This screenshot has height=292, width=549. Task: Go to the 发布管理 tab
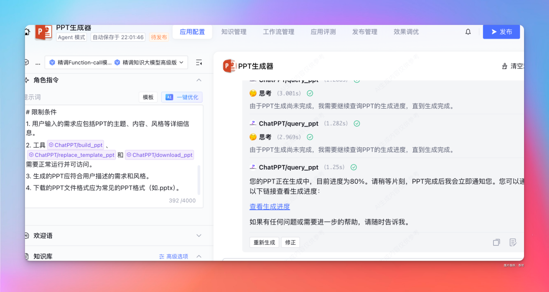tap(364, 32)
